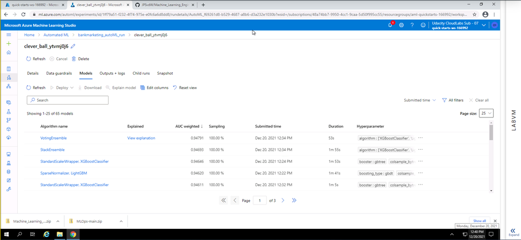
Task: Click Reset view
Action: point(185,88)
